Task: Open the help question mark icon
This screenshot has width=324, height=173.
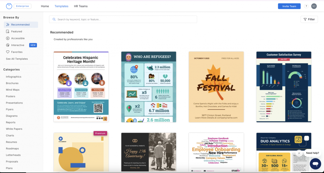Action: (x=306, y=6)
